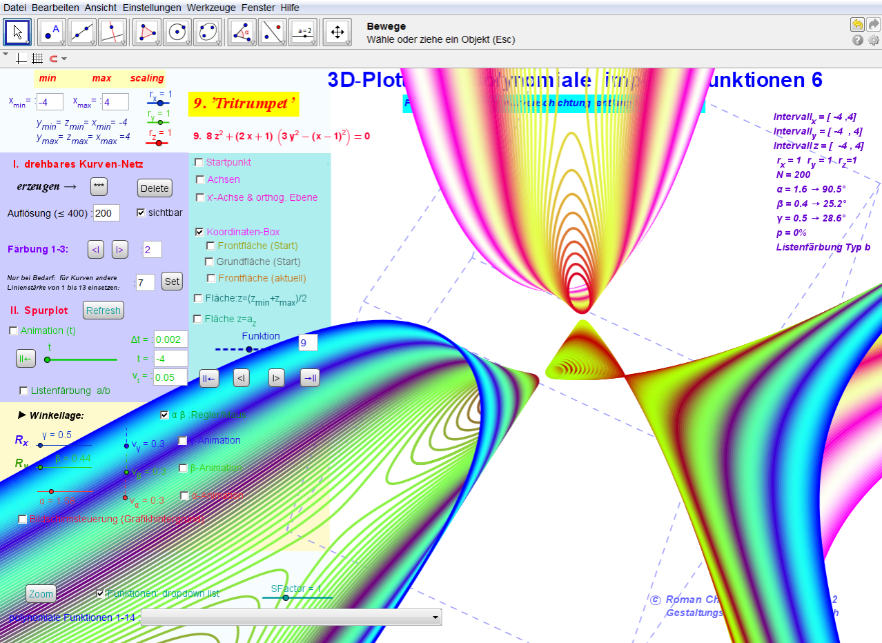Viewport: 882px width, 643px height.
Task: Select the Line through two points tool
Action: [83, 32]
